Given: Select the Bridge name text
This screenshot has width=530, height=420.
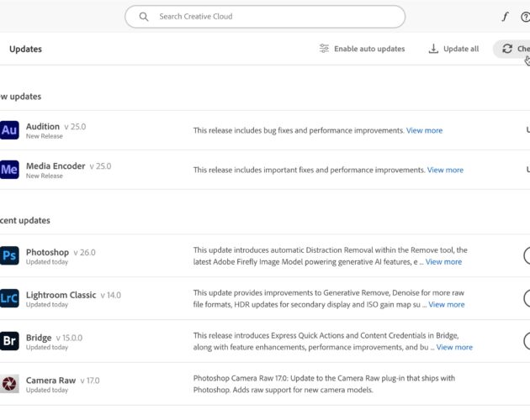Looking at the screenshot, I should [x=39, y=338].
